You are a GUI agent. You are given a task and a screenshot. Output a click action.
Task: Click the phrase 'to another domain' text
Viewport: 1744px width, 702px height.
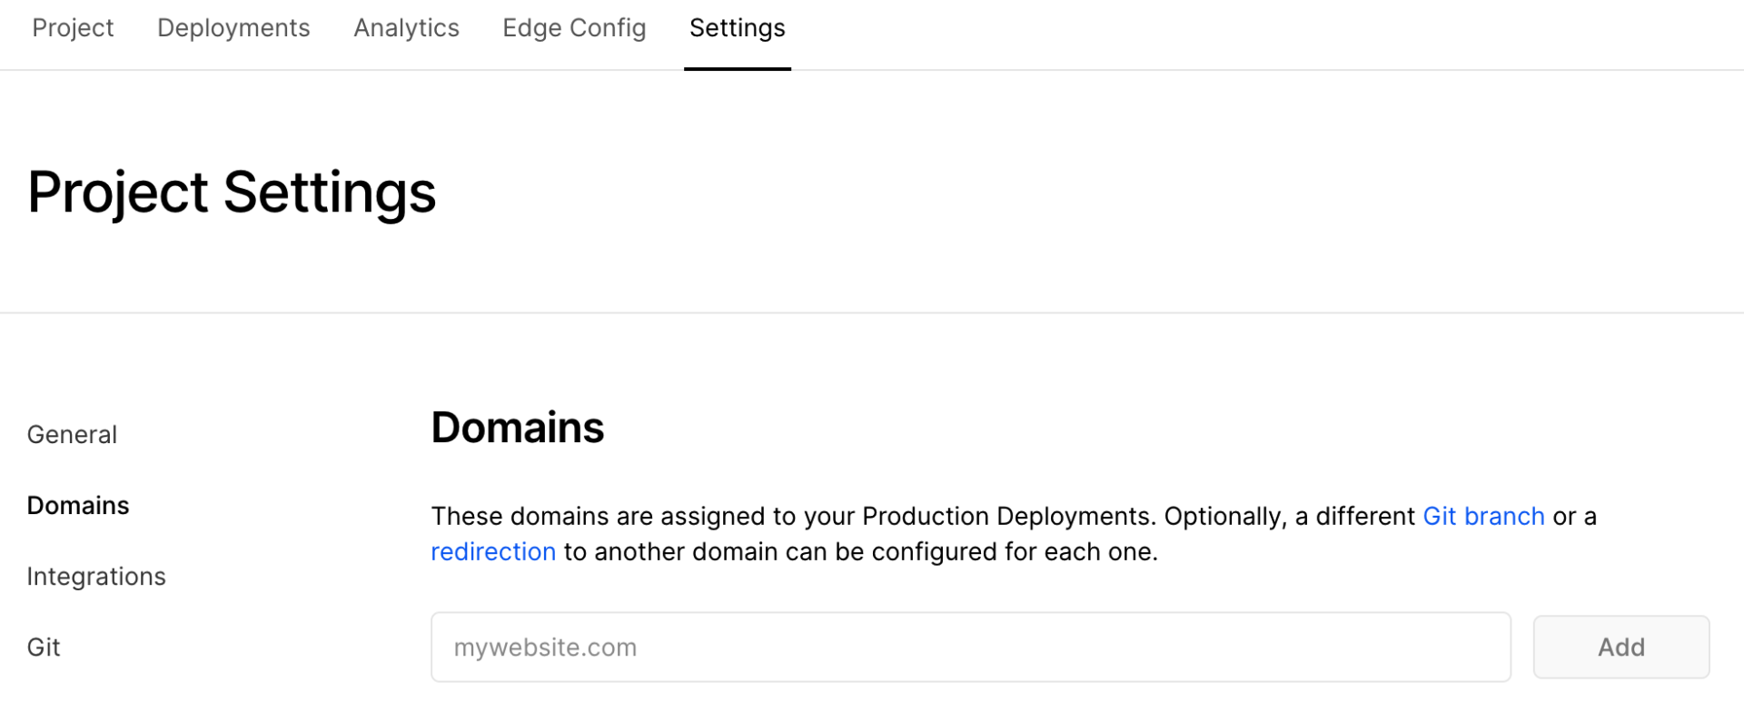pyautogui.click(x=668, y=552)
